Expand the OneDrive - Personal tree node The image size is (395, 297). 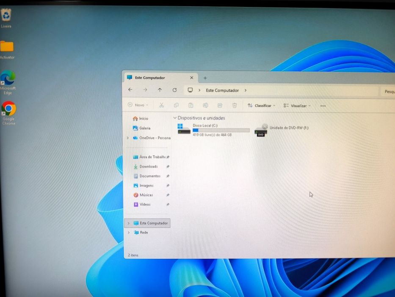128,138
